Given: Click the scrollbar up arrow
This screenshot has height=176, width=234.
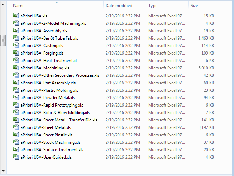Looking at the screenshot, I should (3, 4).
